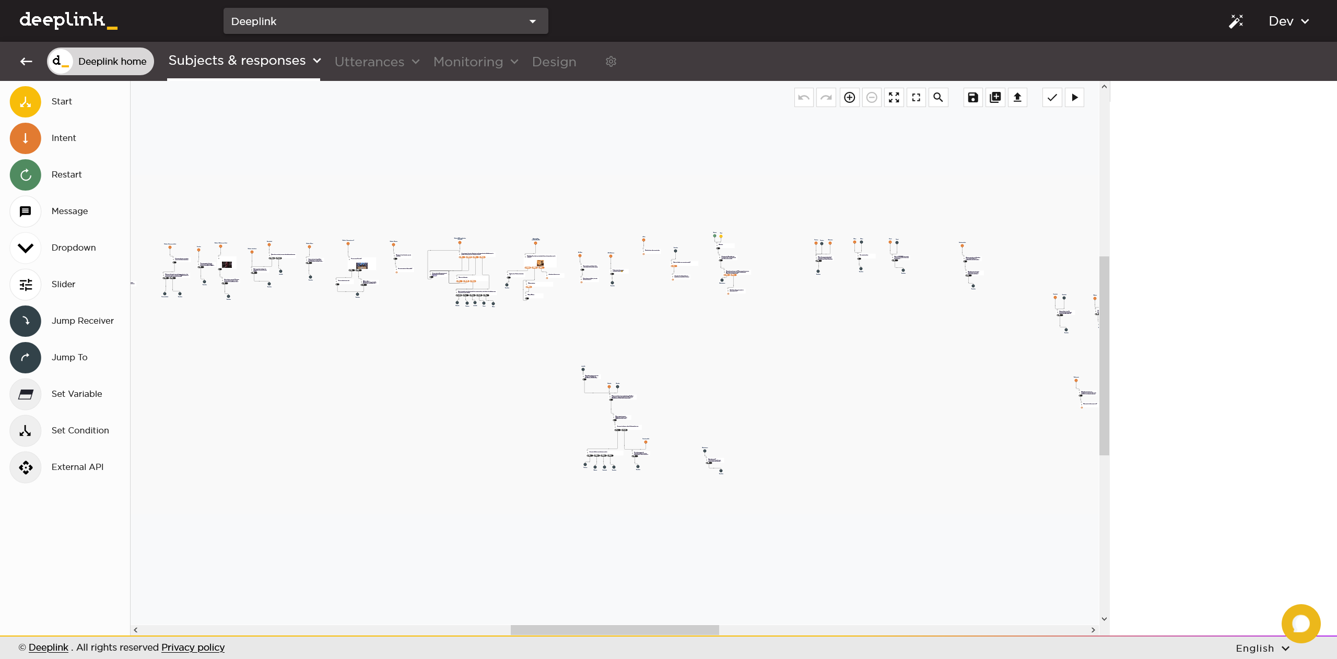Viewport: 1337px width, 659px height.
Task: Go to Deeplink home
Action: pyautogui.click(x=100, y=61)
